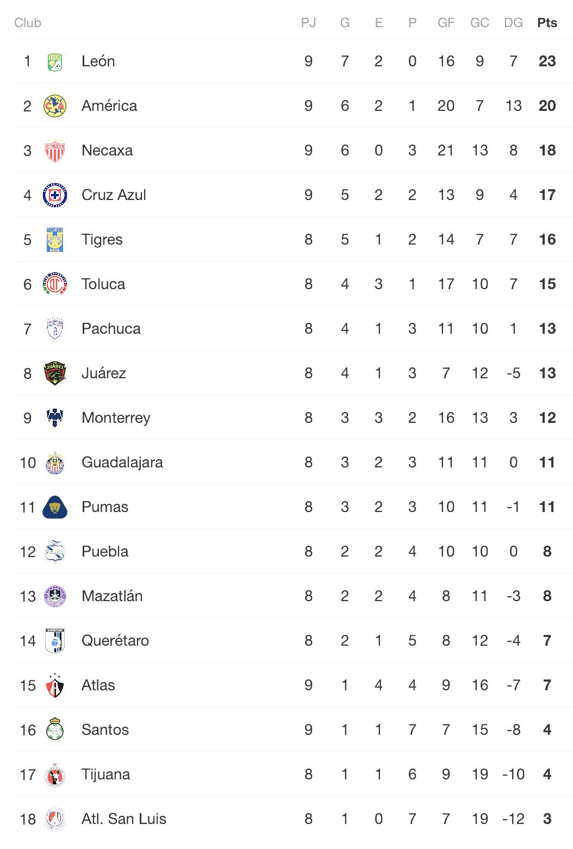Open the Pachuca team link
Viewport: 573px width, 849px height.
[x=111, y=329]
